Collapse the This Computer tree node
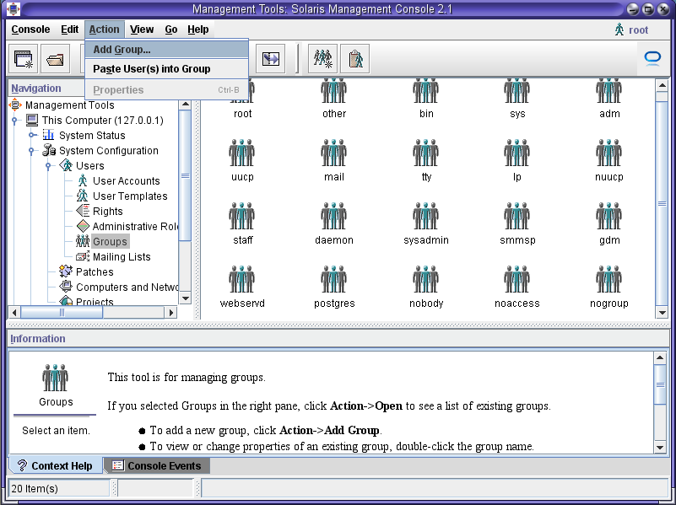This screenshot has width=676, height=505. point(14,121)
